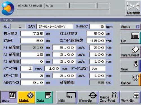Viewport: 141px width, 105px height.
Task: Select the work size 8 inch field
Action: [98, 27]
